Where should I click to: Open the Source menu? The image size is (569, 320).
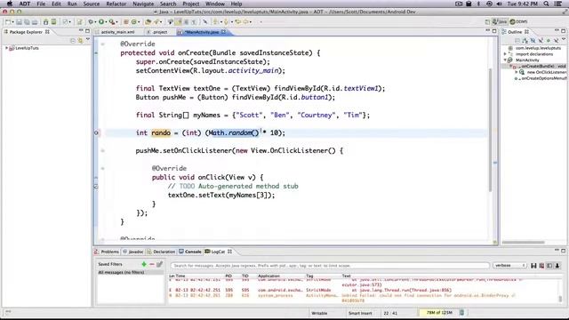[91, 4]
